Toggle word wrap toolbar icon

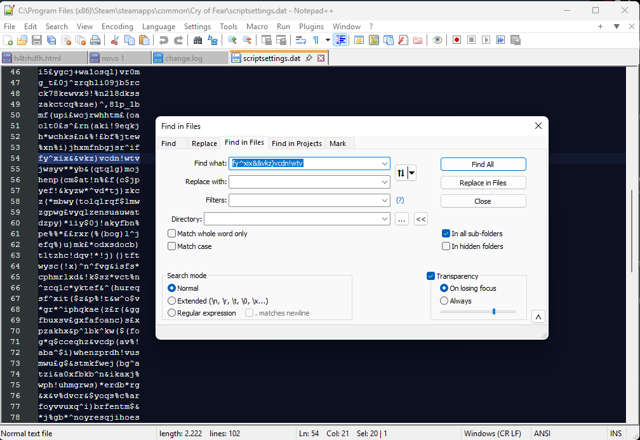pos(301,40)
